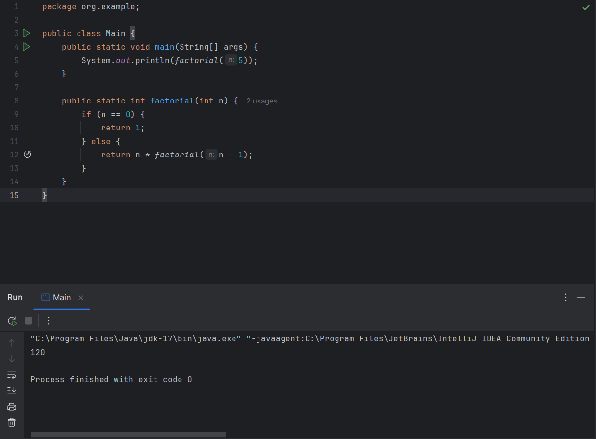This screenshot has width=596, height=439.
Task: Clear all console output with trash icon
Action: point(12,422)
